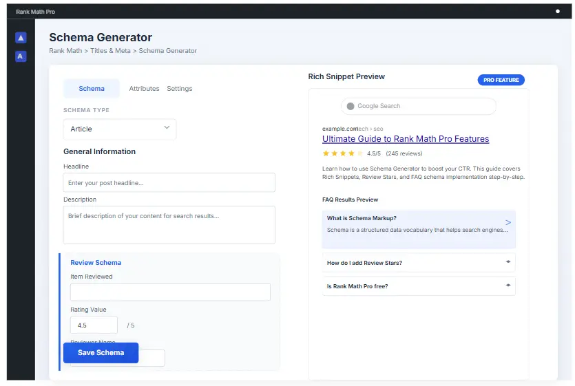Viewport: 575px width, 386px height.
Task: Click the Schema Generator breadcrumb
Action: [167, 51]
